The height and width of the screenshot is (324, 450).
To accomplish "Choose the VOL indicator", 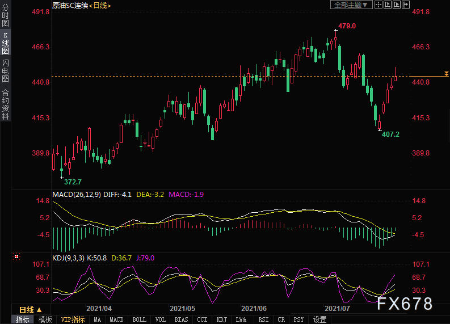I will click(x=161, y=319).
